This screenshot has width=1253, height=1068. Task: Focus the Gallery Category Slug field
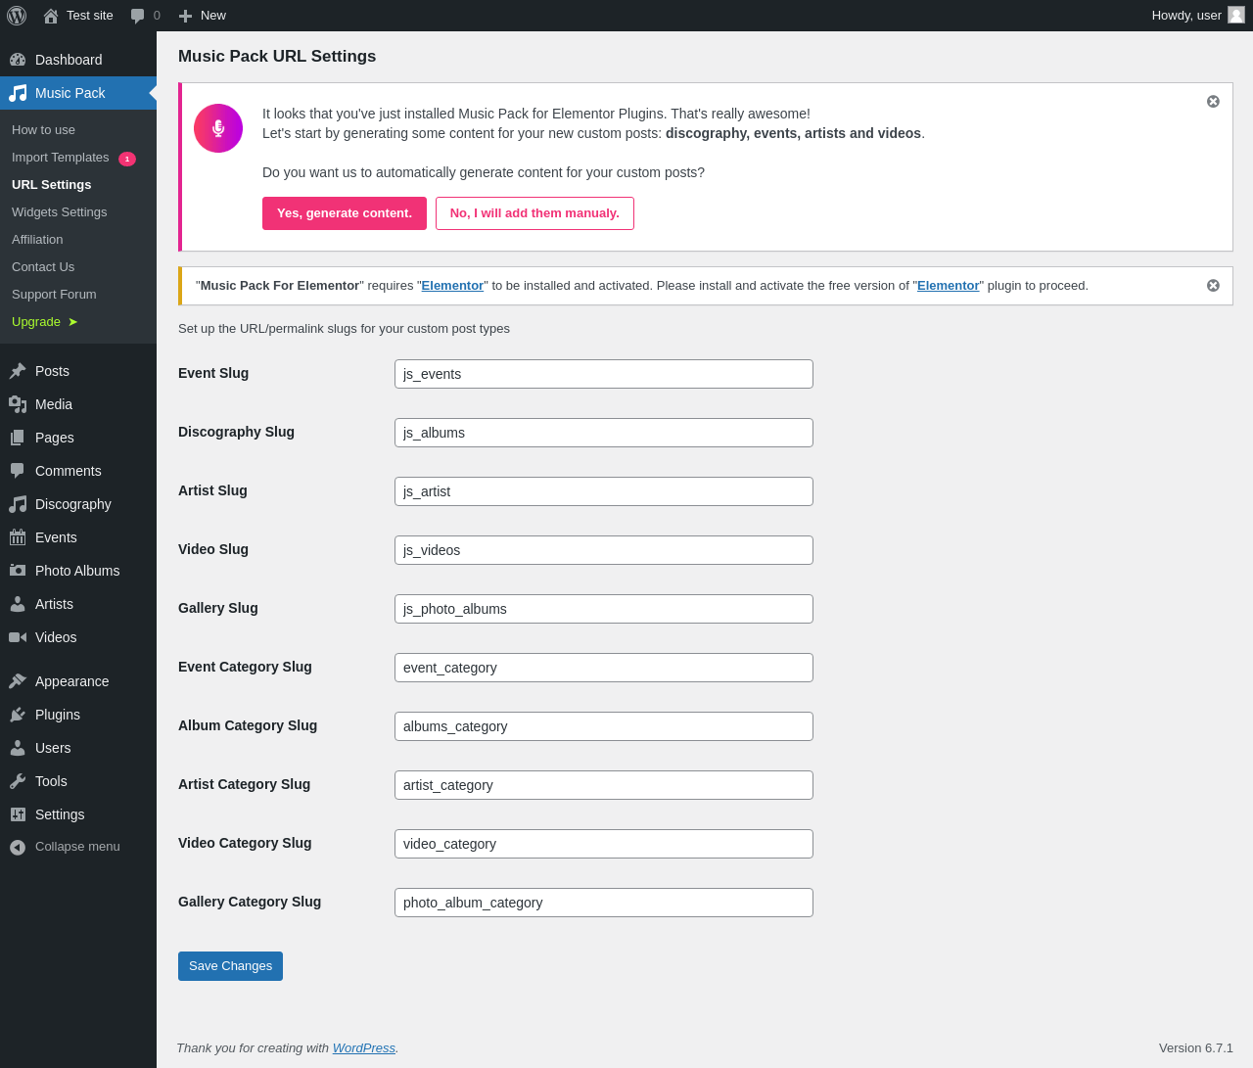[604, 903]
